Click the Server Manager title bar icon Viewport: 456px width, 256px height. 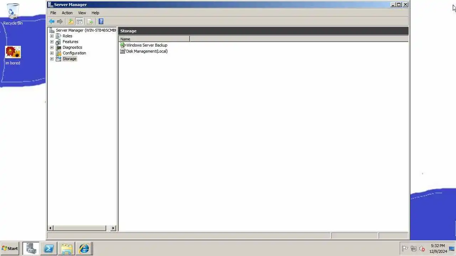(51, 5)
